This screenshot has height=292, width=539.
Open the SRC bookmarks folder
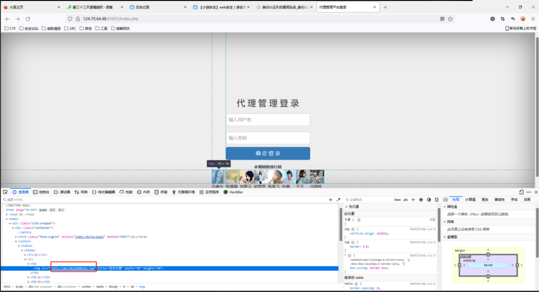click(x=70, y=28)
